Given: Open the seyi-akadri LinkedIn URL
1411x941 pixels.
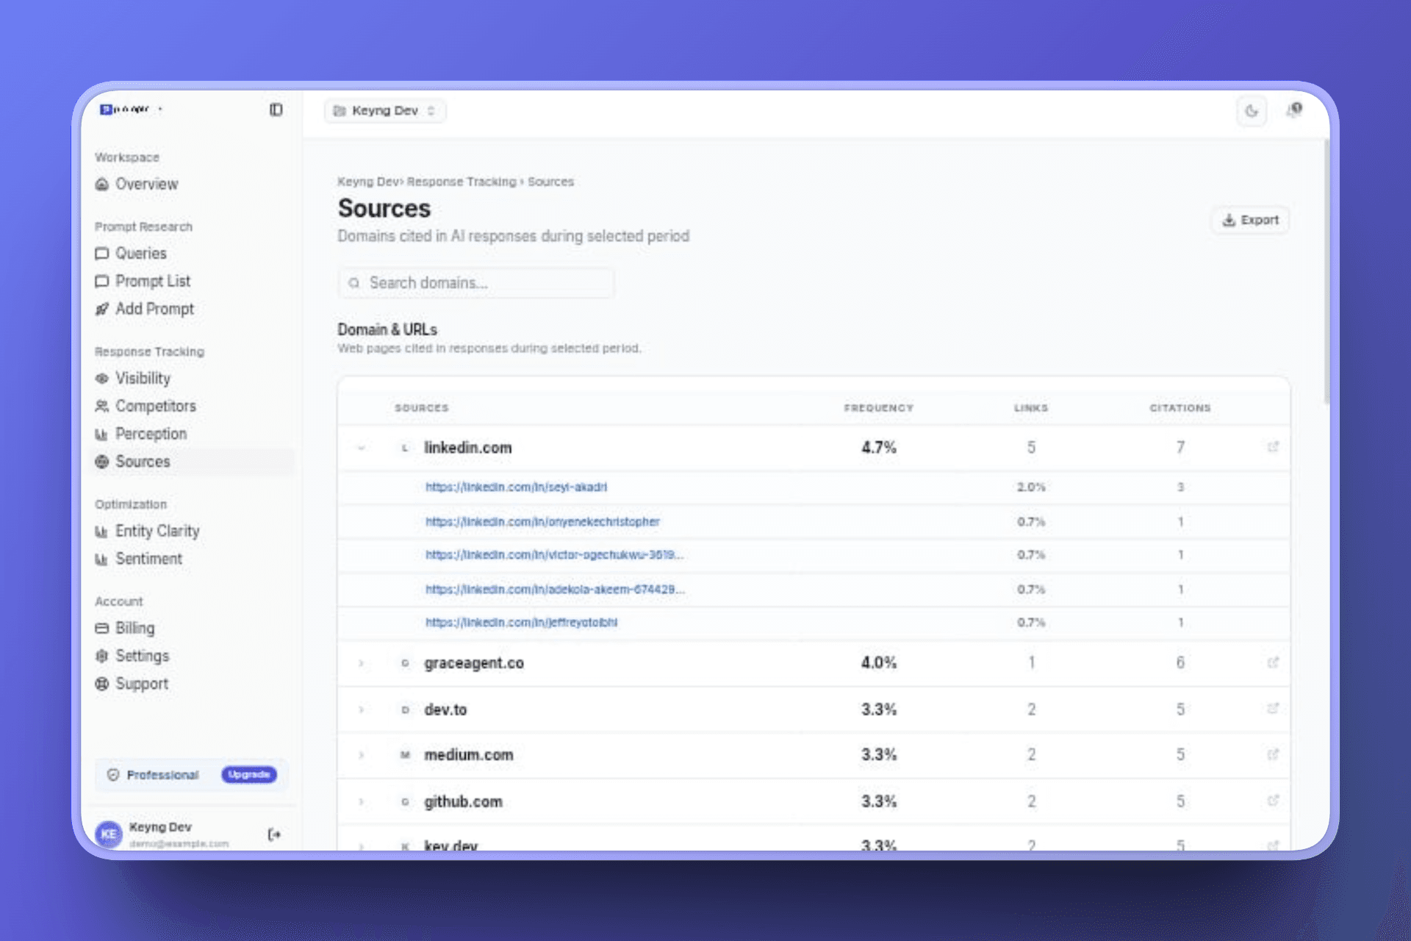Looking at the screenshot, I should 516,487.
